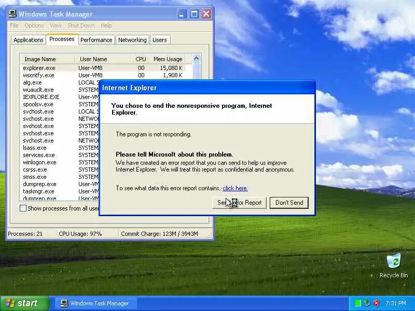
Task: Switch to the Performance tab
Action: click(x=96, y=40)
